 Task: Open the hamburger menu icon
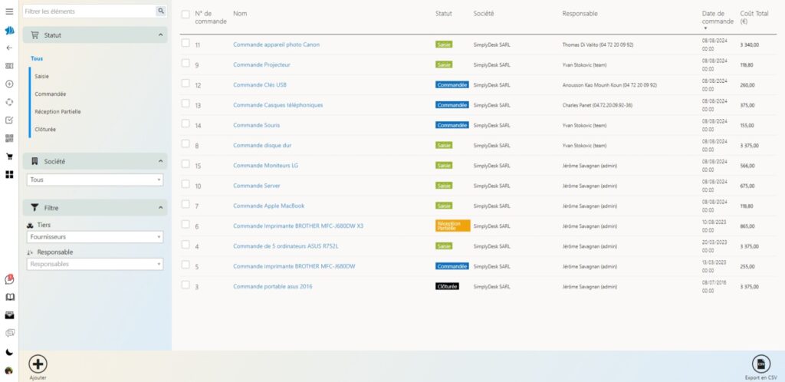click(9, 12)
